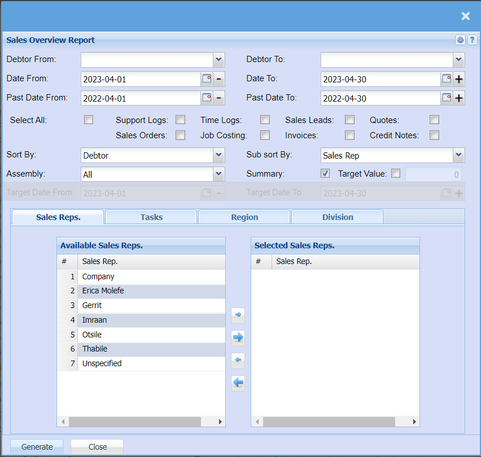Uncheck the Summary checkbox

click(x=325, y=174)
